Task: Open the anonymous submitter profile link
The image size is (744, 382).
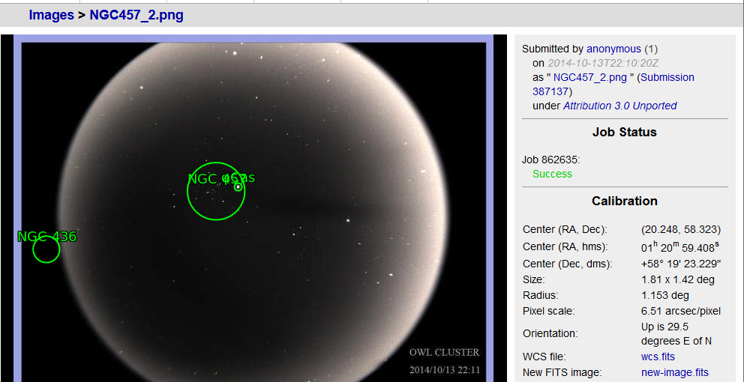Action: pos(613,49)
